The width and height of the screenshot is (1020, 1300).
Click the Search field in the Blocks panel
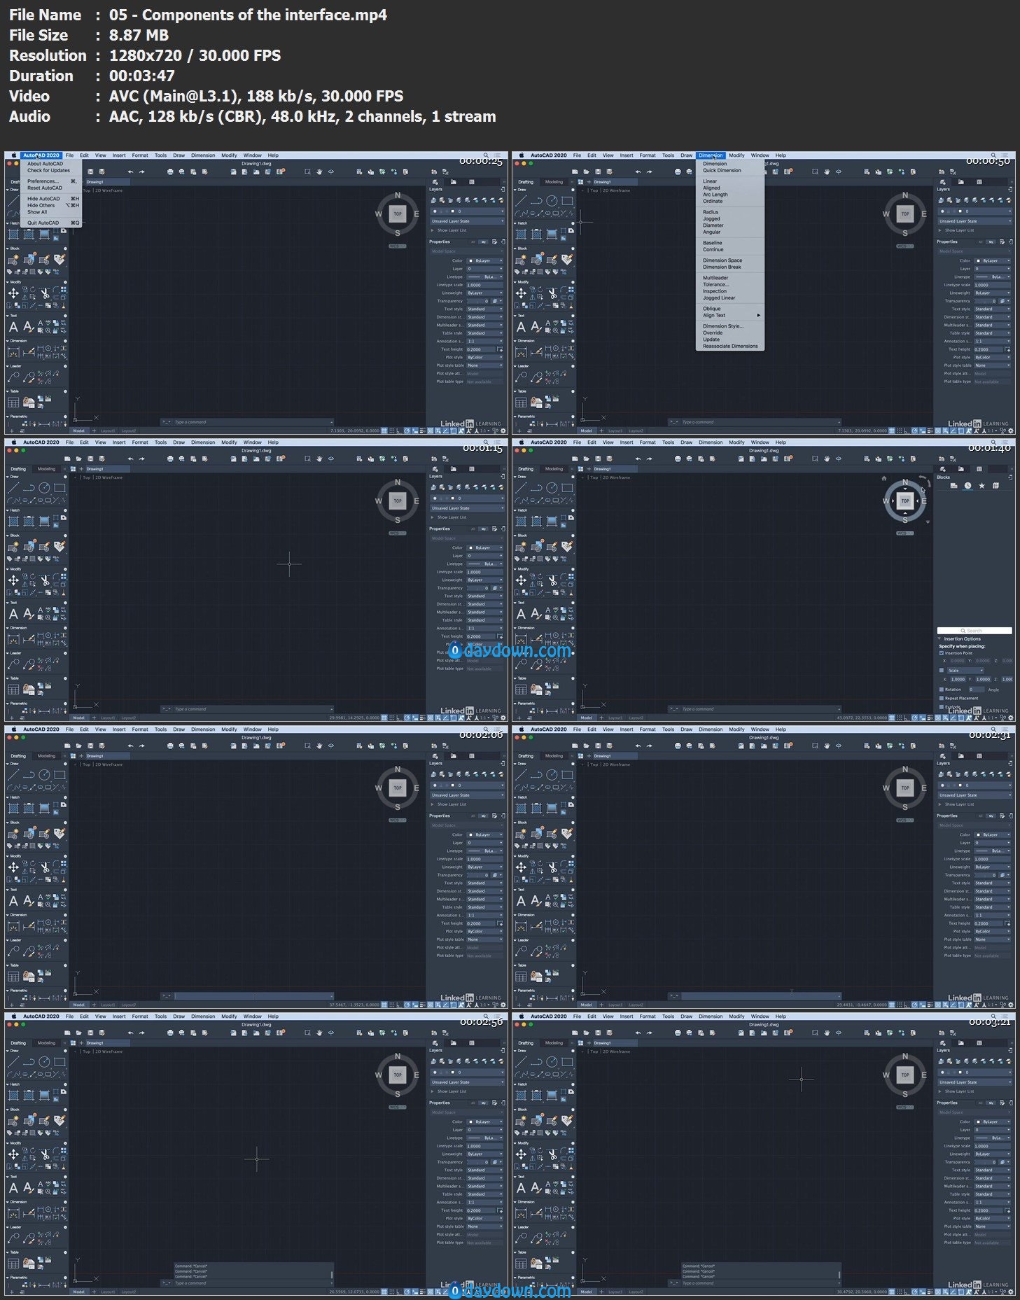click(974, 631)
